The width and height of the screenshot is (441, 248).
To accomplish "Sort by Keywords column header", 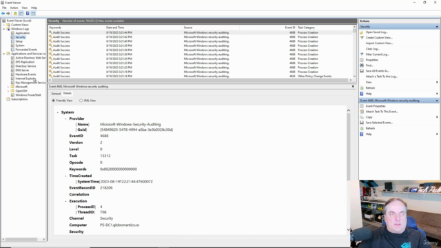I will point(76,28).
